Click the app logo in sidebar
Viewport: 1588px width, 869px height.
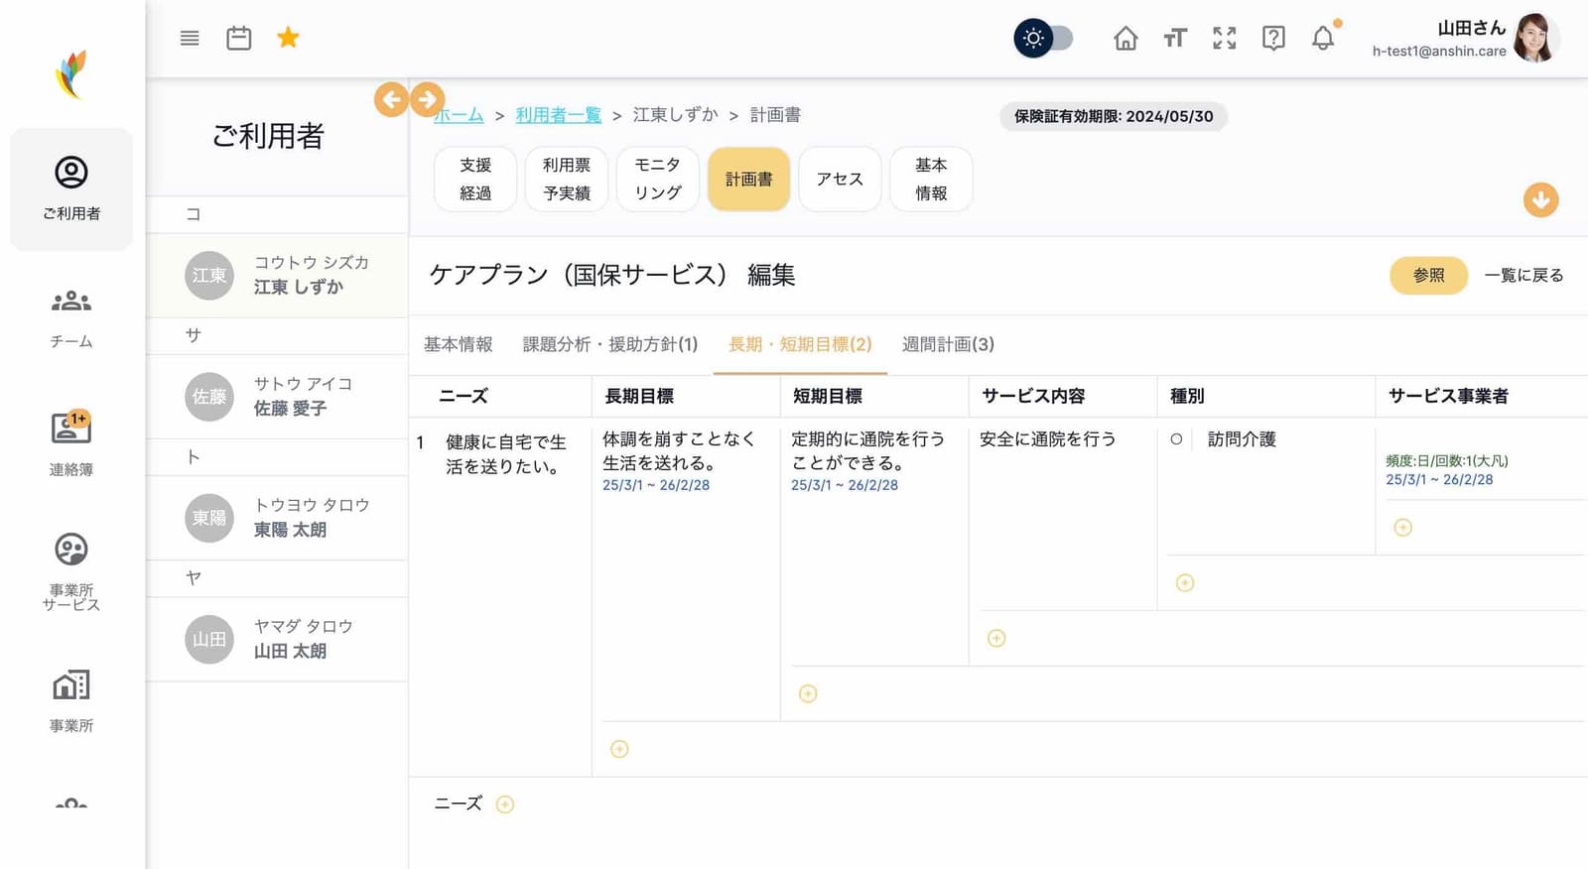[x=71, y=74]
